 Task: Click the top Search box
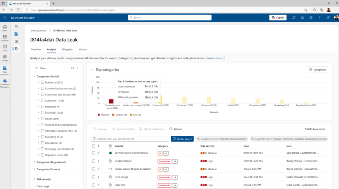point(170,18)
